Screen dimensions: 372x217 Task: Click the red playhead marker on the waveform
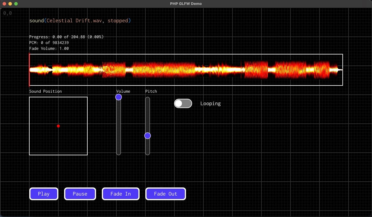pyautogui.click(x=30, y=70)
